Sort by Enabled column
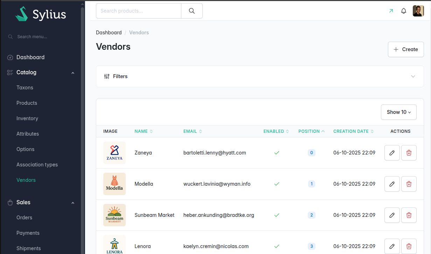Viewport: 431px width, 254px height. click(x=276, y=131)
